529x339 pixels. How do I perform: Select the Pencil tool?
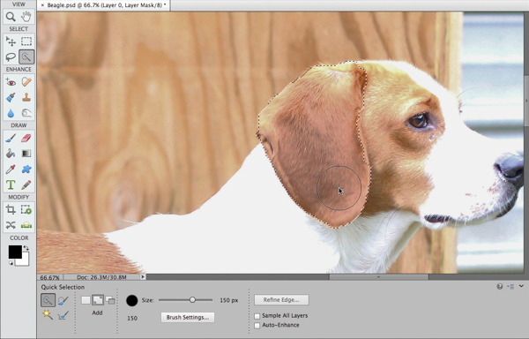tap(26, 185)
